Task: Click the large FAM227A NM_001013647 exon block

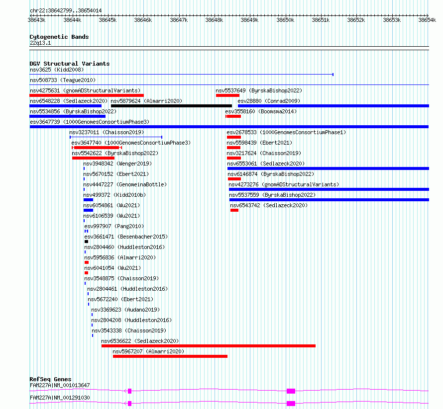Action: point(291,391)
